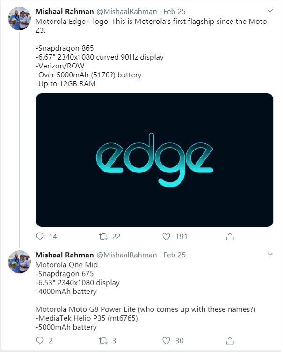This screenshot has height=352, width=283.
Task: Click @MishaalRahman handle in second tweet
Action: click(126, 255)
